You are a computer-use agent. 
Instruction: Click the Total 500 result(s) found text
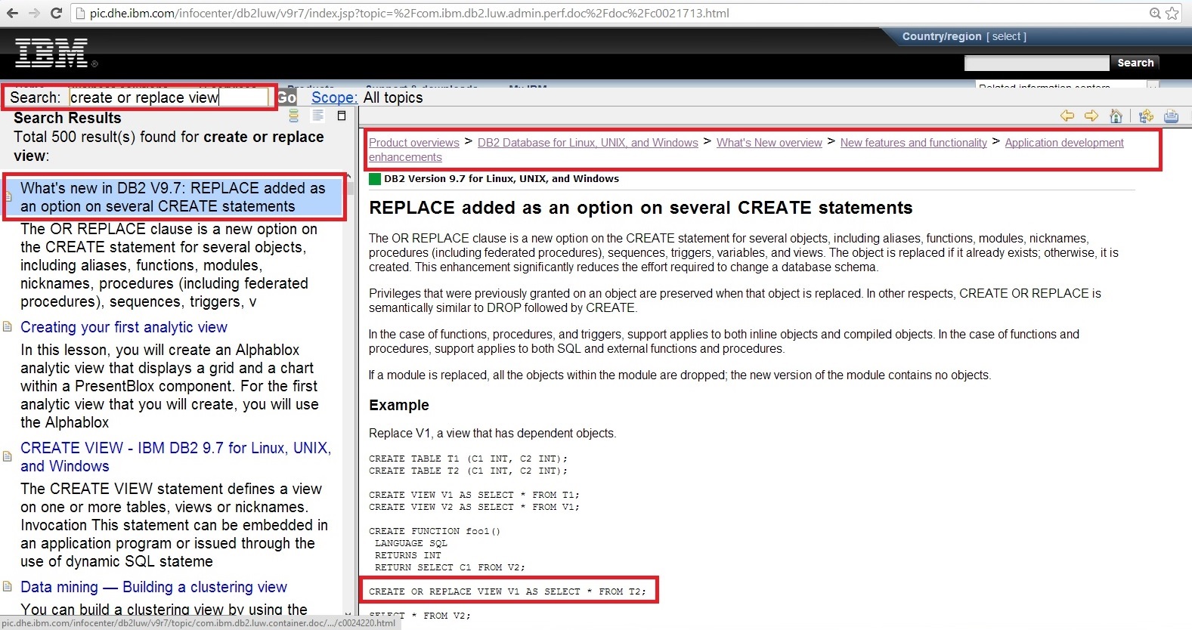[169, 146]
